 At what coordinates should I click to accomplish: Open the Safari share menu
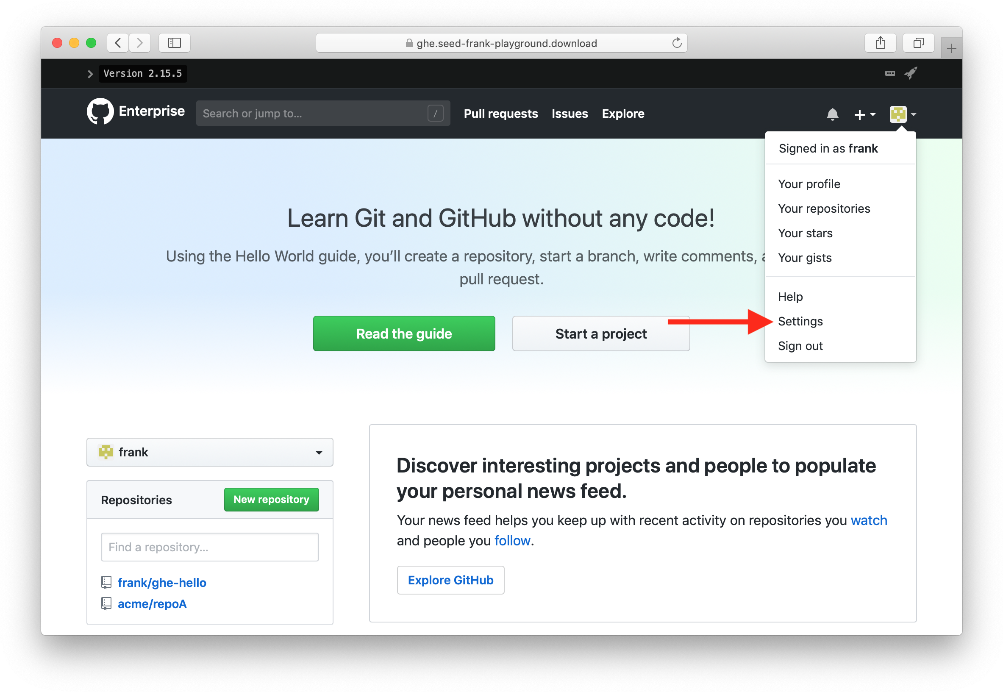point(880,43)
